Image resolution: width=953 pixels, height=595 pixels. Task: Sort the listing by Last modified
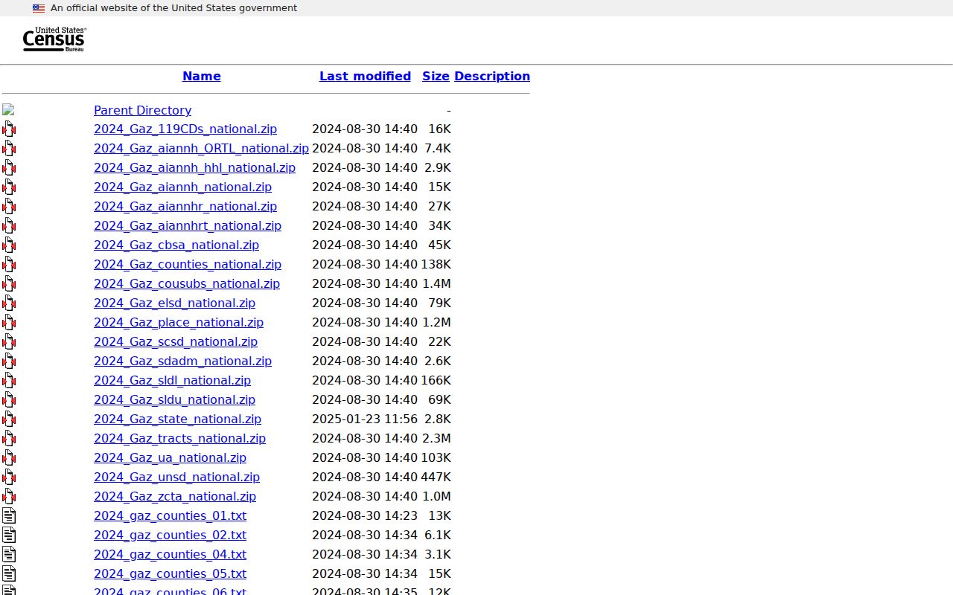click(365, 76)
